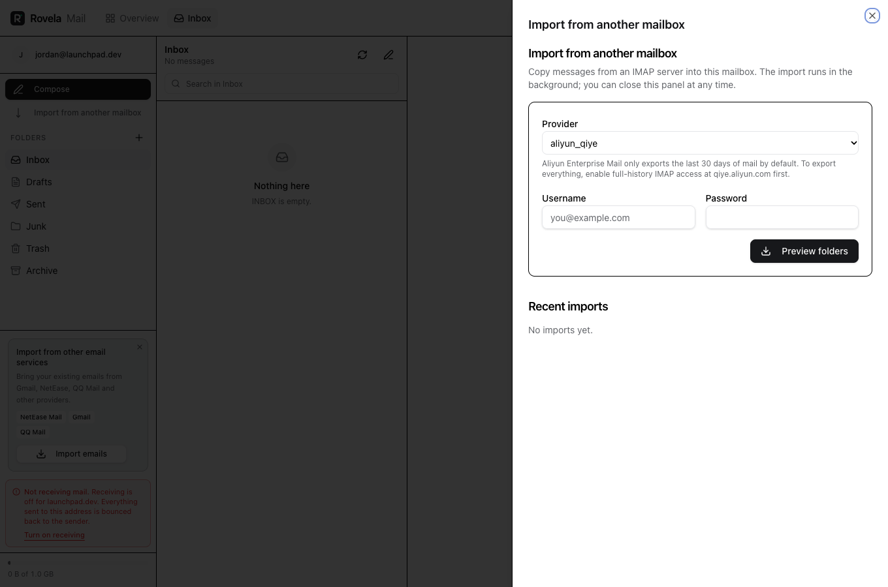
Task: Click the 'No imports yet.' text
Action: pos(560,330)
